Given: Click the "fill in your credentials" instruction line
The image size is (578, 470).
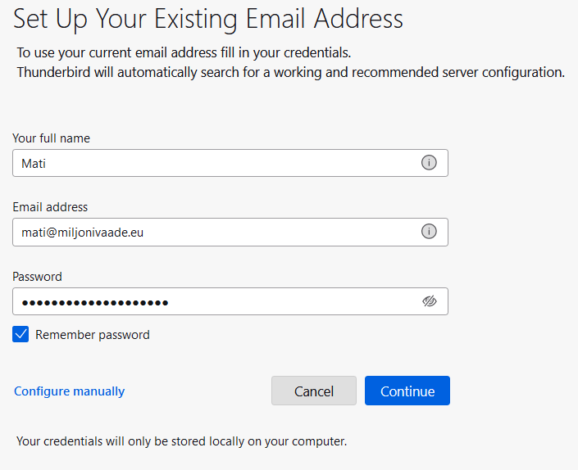Looking at the screenshot, I should point(184,53).
